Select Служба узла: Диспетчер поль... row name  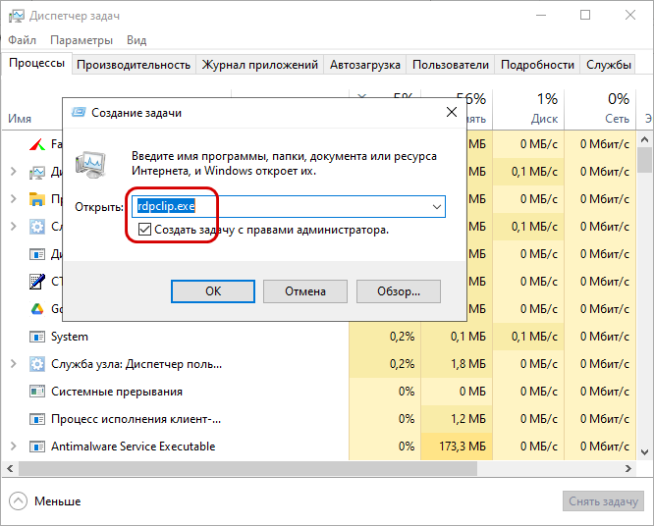[136, 364]
